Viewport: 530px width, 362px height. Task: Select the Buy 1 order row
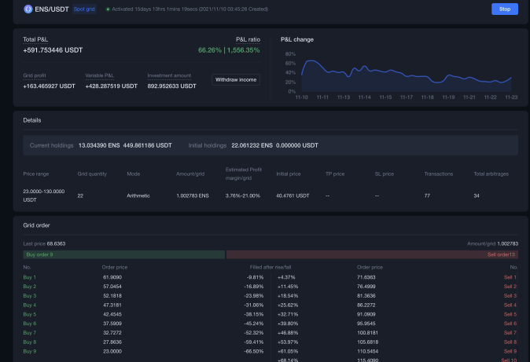point(30,277)
